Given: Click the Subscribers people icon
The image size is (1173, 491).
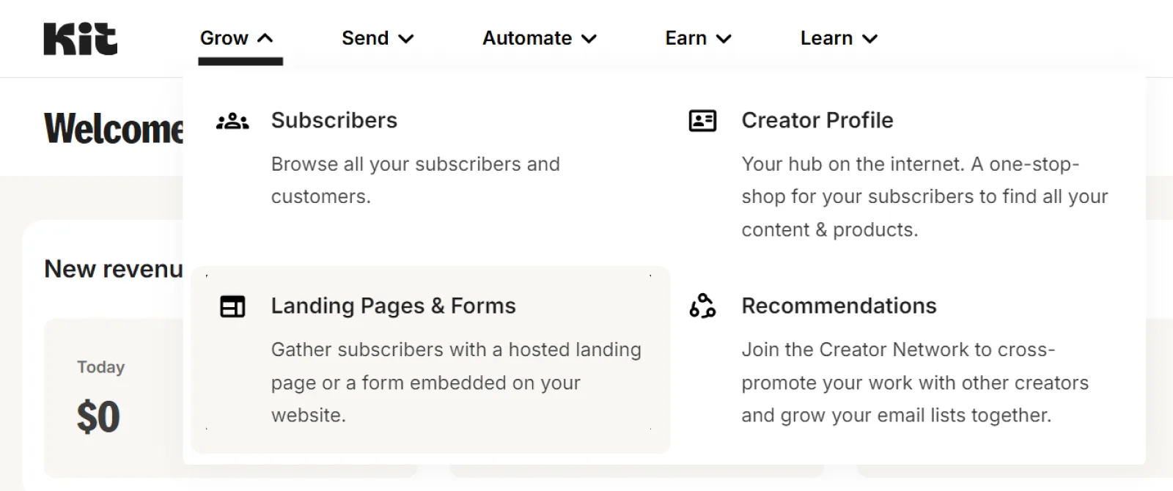Looking at the screenshot, I should pyautogui.click(x=232, y=121).
